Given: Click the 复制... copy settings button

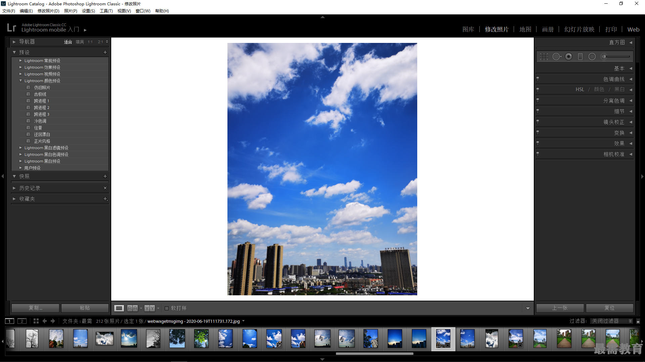Looking at the screenshot, I should [x=36, y=308].
